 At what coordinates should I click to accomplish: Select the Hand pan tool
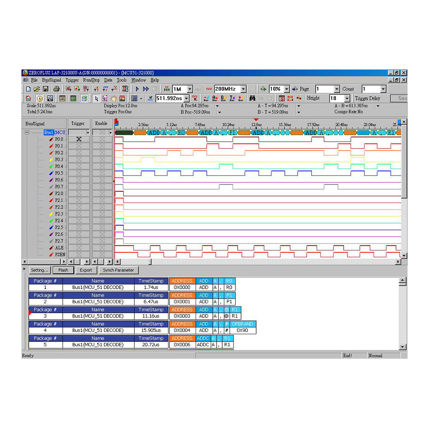[114, 98]
